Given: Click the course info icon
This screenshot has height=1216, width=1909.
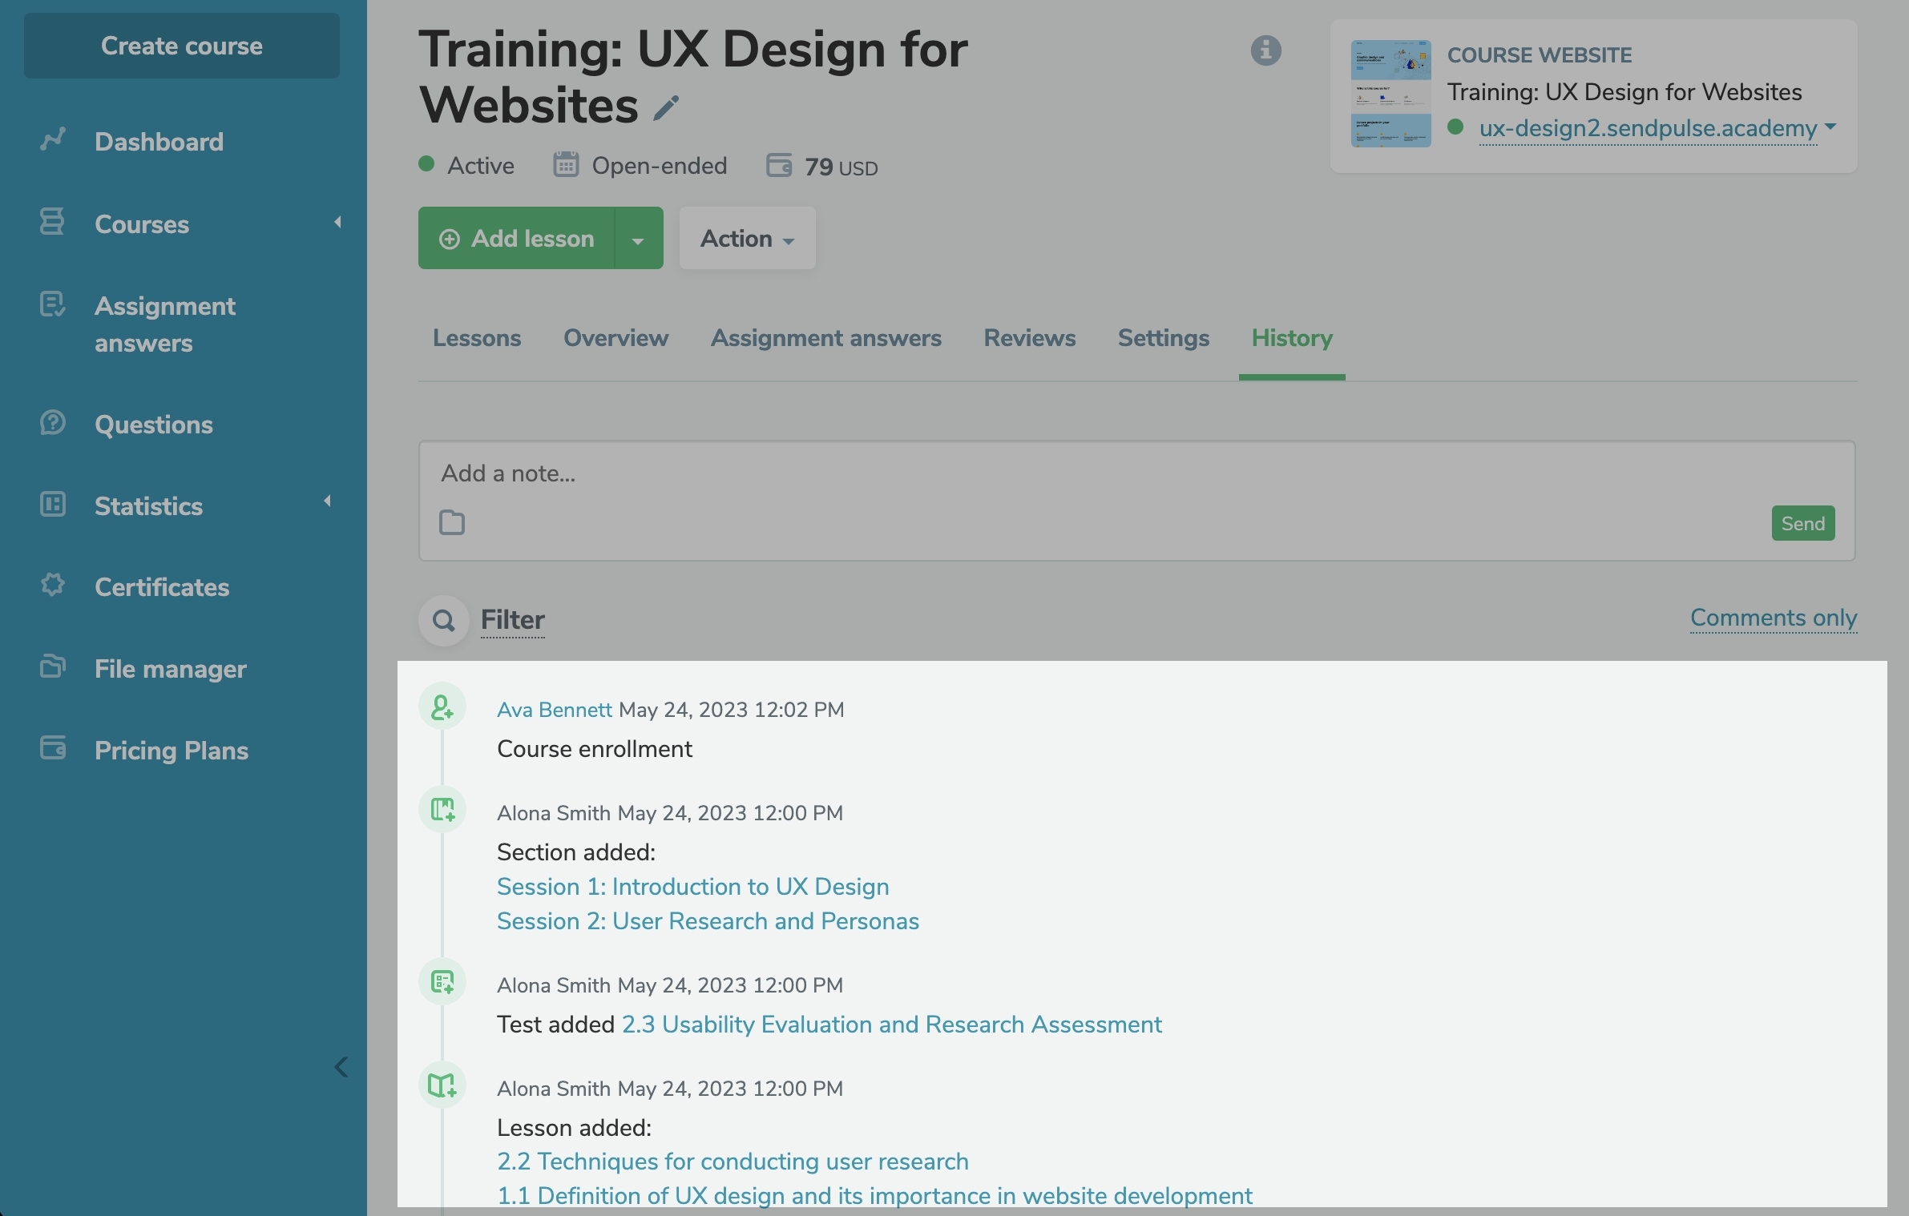Looking at the screenshot, I should [x=1265, y=50].
